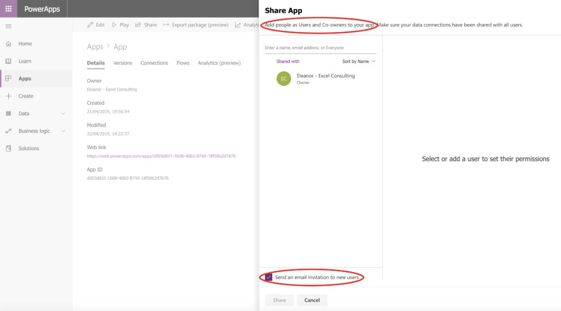
Task: Click the Analytics chart icon in toolbar
Action: coord(238,25)
